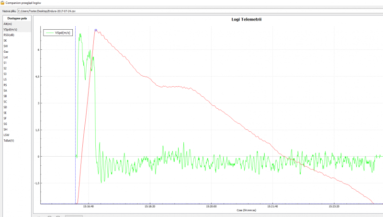The width and height of the screenshot is (383, 217).
Task: Choose switch SH in fields list
Action: pyautogui.click(x=5, y=129)
